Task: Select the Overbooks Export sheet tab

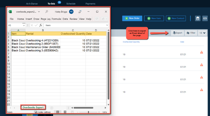Action: 33,107
